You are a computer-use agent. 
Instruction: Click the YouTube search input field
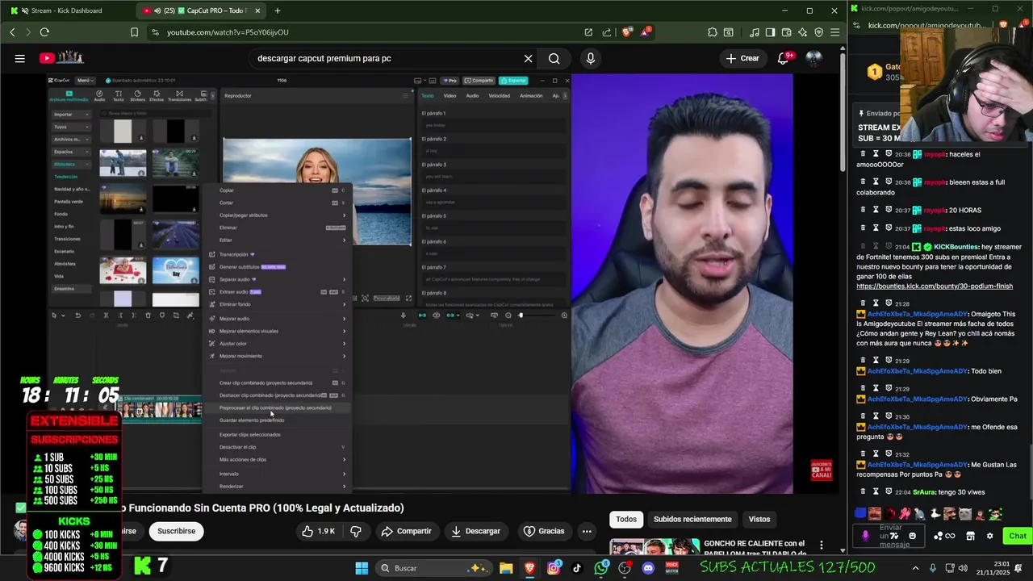coord(386,58)
